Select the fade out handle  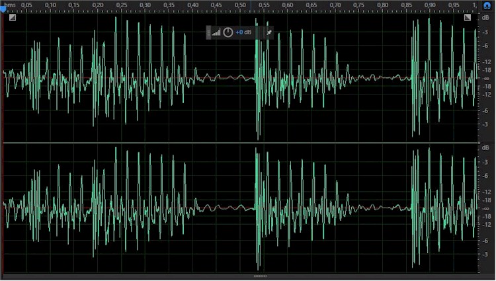coord(468,17)
